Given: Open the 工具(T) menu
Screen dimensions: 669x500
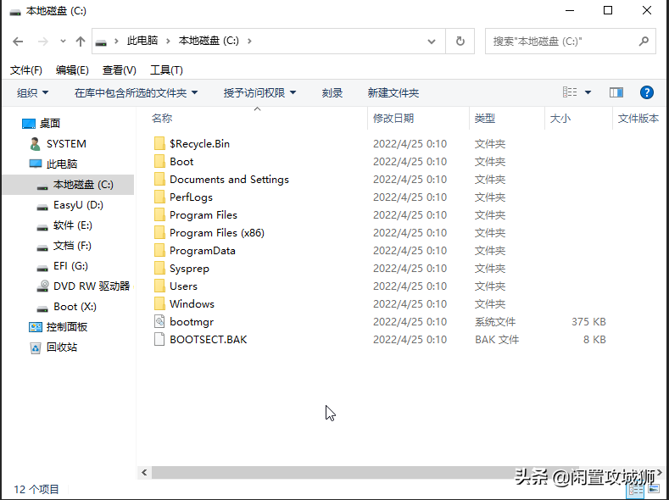Looking at the screenshot, I should [166, 70].
